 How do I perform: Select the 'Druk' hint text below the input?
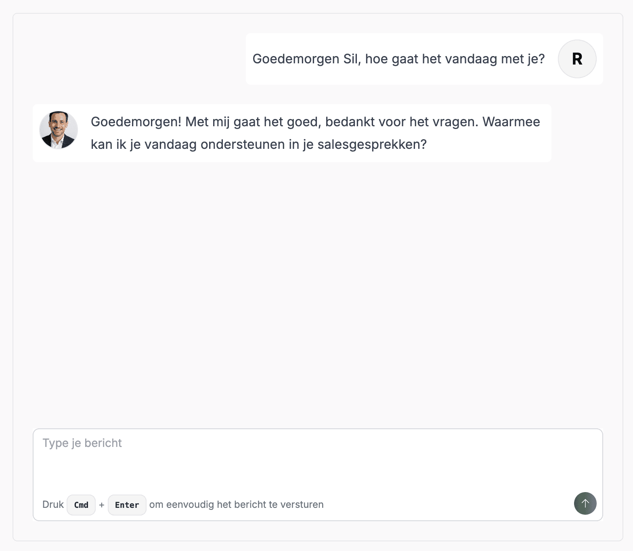pos(52,504)
